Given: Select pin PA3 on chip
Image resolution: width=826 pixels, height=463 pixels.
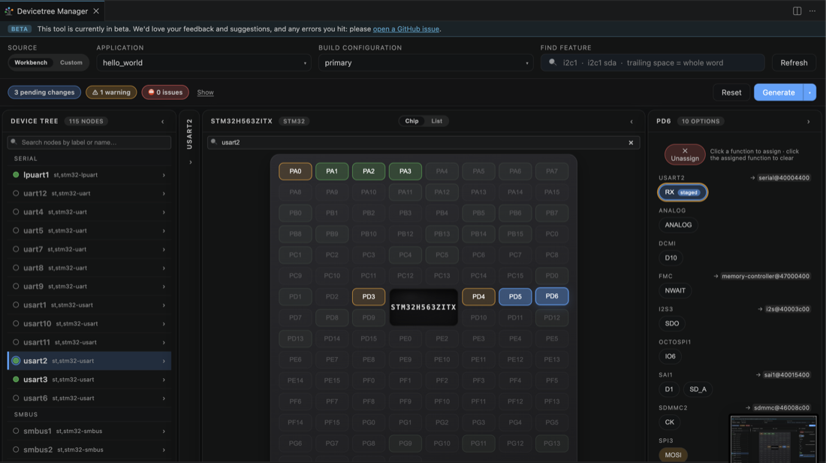Looking at the screenshot, I should [405, 171].
